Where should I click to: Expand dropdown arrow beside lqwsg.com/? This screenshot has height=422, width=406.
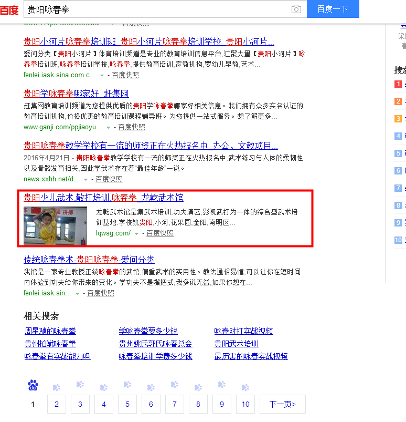[136, 234]
